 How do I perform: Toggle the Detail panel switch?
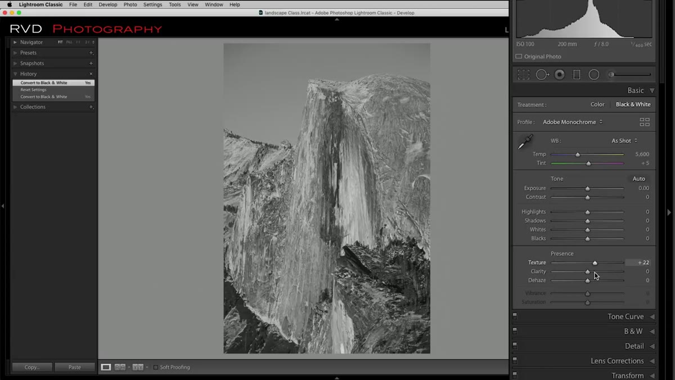pos(515,346)
